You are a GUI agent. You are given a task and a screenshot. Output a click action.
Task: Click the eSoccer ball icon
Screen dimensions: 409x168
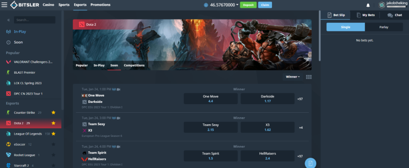[x=8, y=145]
